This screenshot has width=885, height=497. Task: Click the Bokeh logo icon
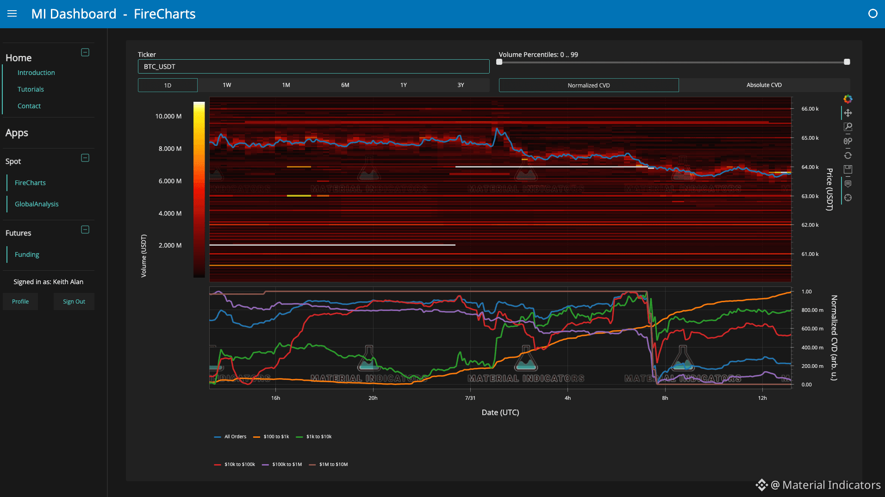848,99
